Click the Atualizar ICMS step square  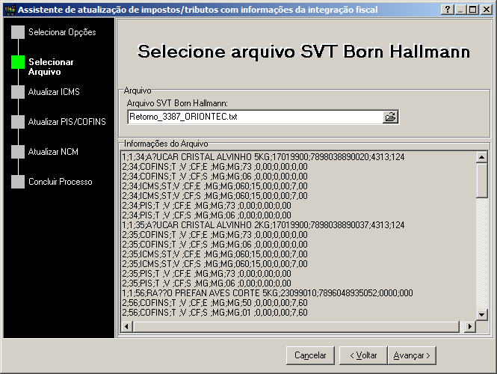point(18,92)
